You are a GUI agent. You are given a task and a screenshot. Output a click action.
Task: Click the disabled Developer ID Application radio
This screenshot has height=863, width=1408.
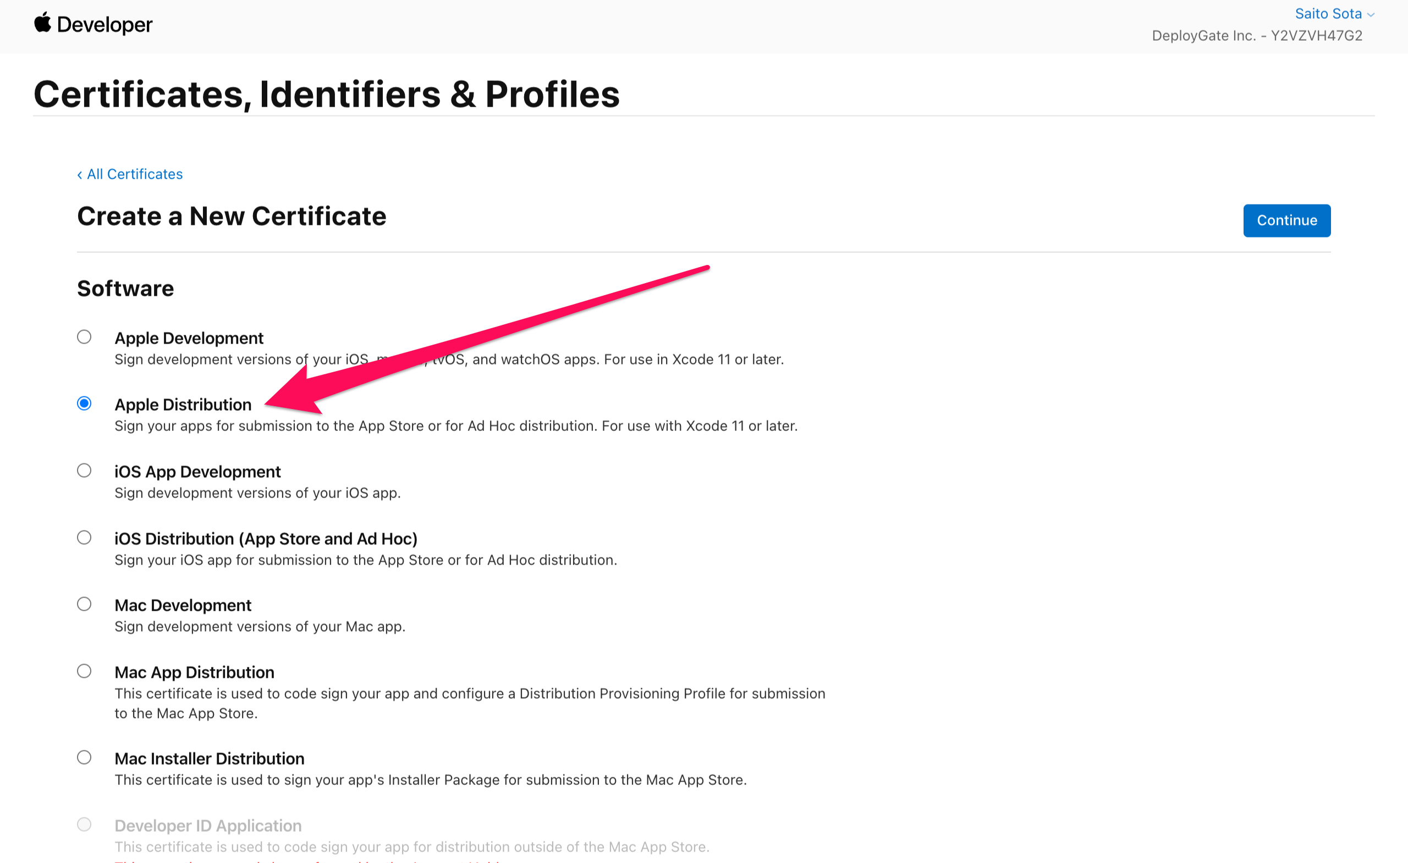click(x=84, y=823)
